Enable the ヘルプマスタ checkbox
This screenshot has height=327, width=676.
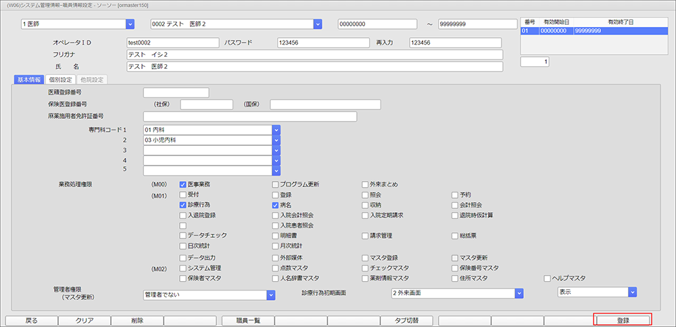point(548,278)
